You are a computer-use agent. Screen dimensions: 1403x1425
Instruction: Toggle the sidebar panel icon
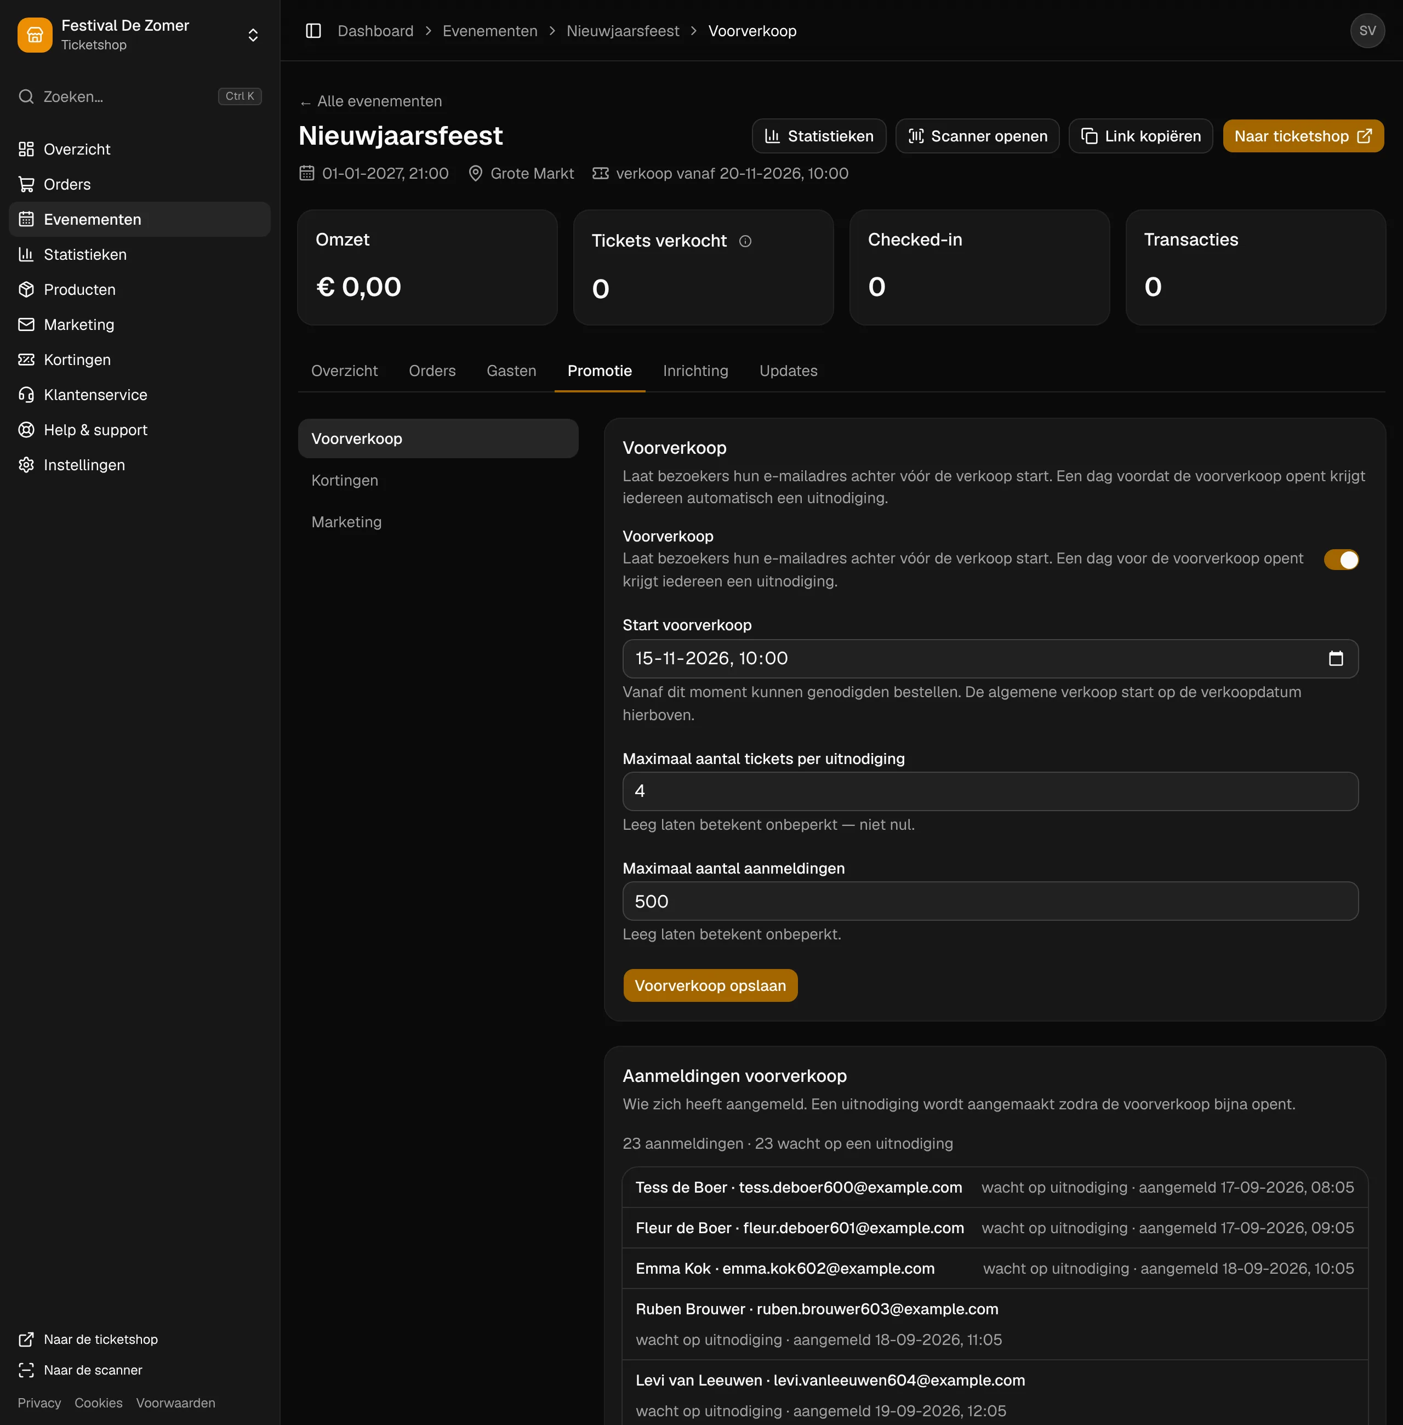[313, 31]
